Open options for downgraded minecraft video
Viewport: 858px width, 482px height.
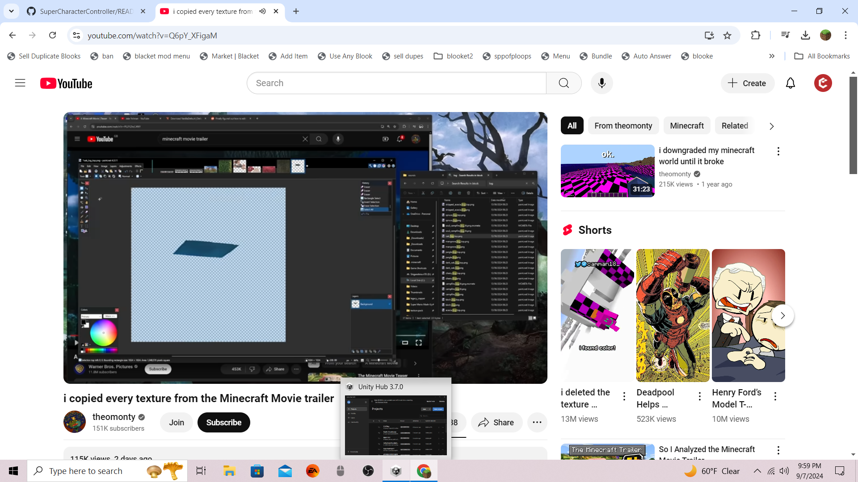pyautogui.click(x=778, y=151)
